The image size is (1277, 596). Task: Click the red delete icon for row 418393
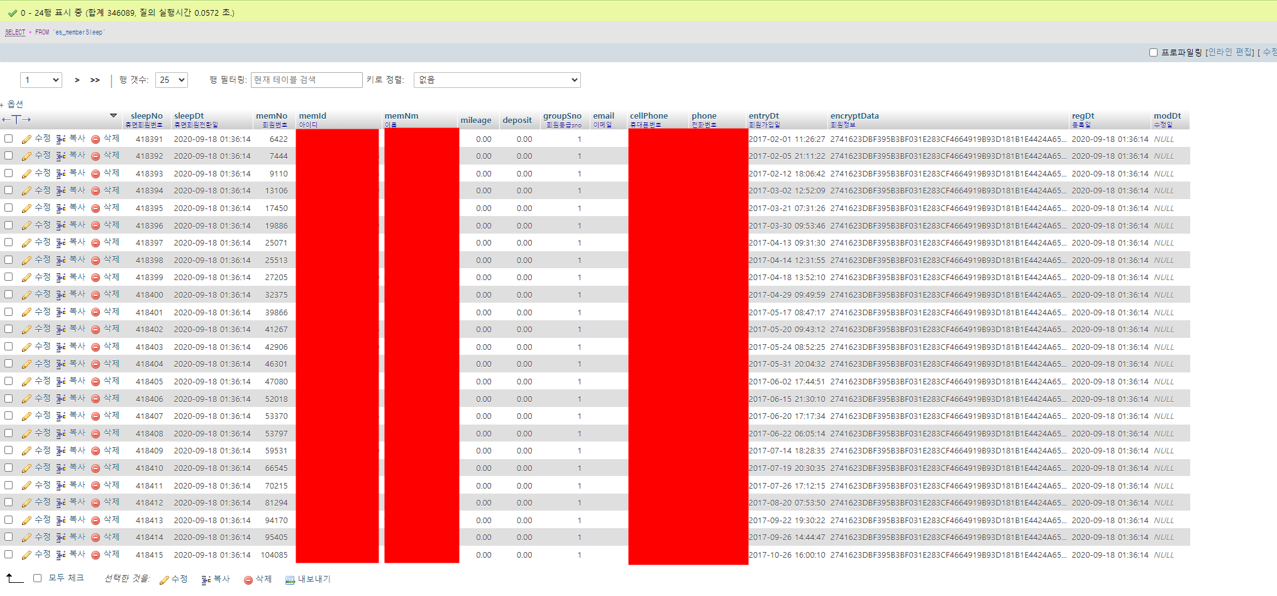(x=96, y=174)
